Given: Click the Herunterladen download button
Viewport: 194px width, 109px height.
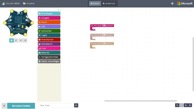Looking at the screenshot, I should pyautogui.click(x=21, y=106).
